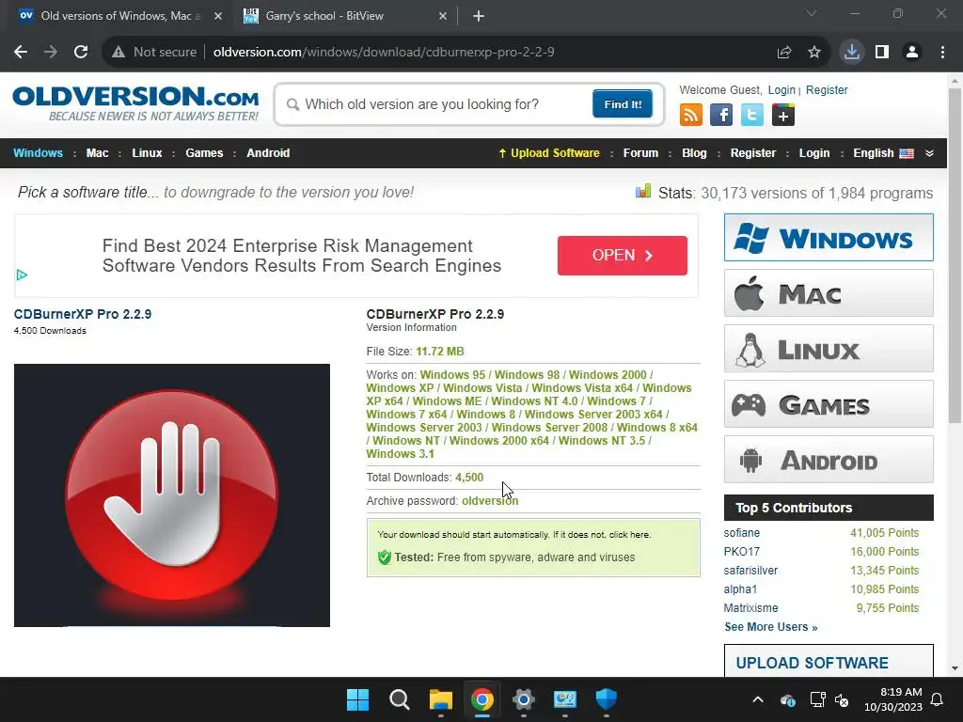963x722 pixels.
Task: Click the ad choices triangle icon
Action: 22,275
